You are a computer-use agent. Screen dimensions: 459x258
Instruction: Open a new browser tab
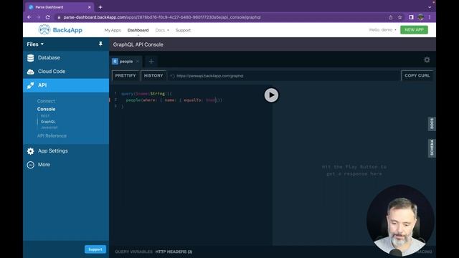tap(100, 7)
